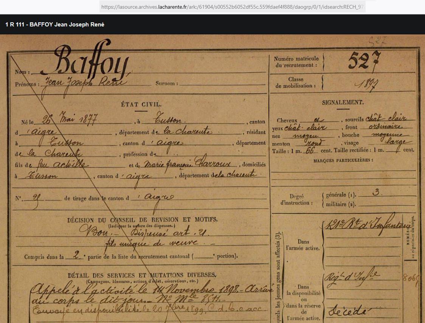Click the matricule number '527'
This screenshot has height=323, width=425.
[x=365, y=61]
